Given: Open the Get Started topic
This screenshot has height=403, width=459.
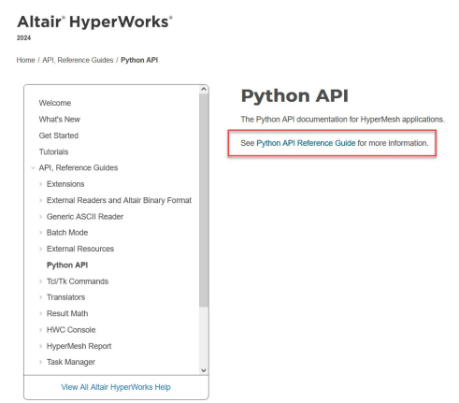Looking at the screenshot, I should click(59, 136).
